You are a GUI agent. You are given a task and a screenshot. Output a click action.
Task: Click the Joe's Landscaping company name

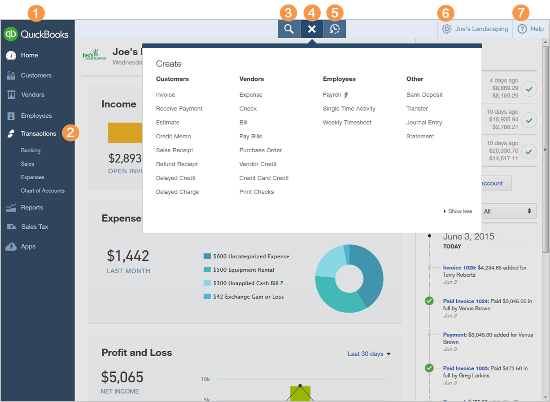[x=481, y=29]
